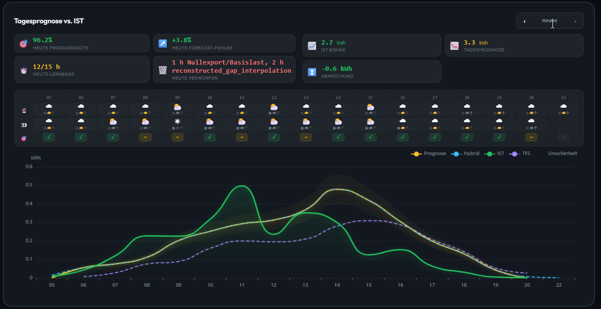The width and height of the screenshot is (601, 309).
Task: Click the 96.2% Prognosegüte value
Action: pos(43,40)
